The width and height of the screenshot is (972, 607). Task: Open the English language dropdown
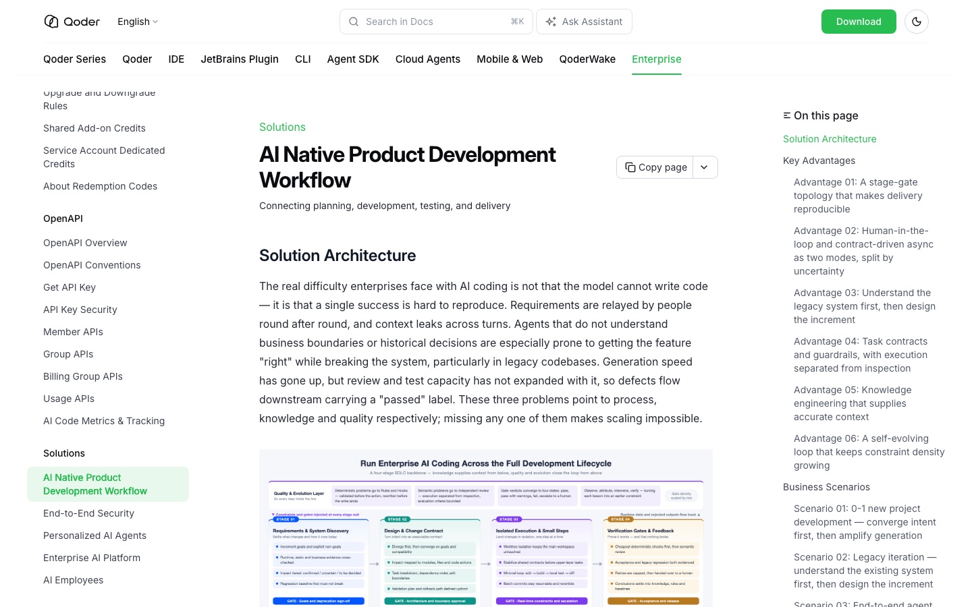[138, 22]
